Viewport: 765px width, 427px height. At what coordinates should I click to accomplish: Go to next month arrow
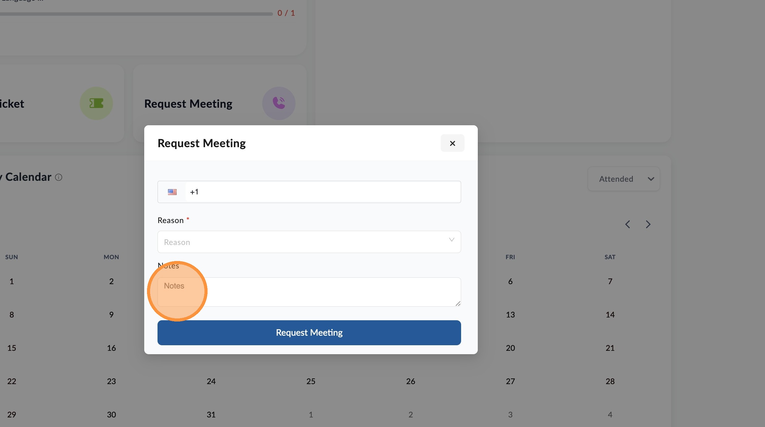pos(648,224)
